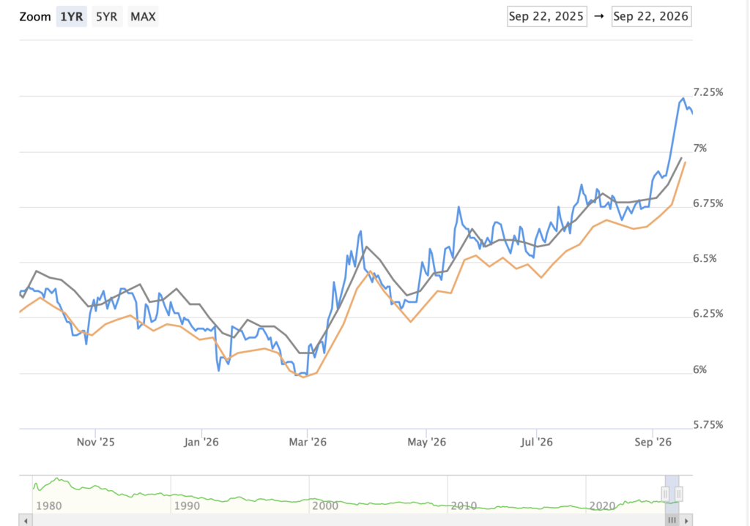Click the navigator scrollbar right arrow

point(686,520)
